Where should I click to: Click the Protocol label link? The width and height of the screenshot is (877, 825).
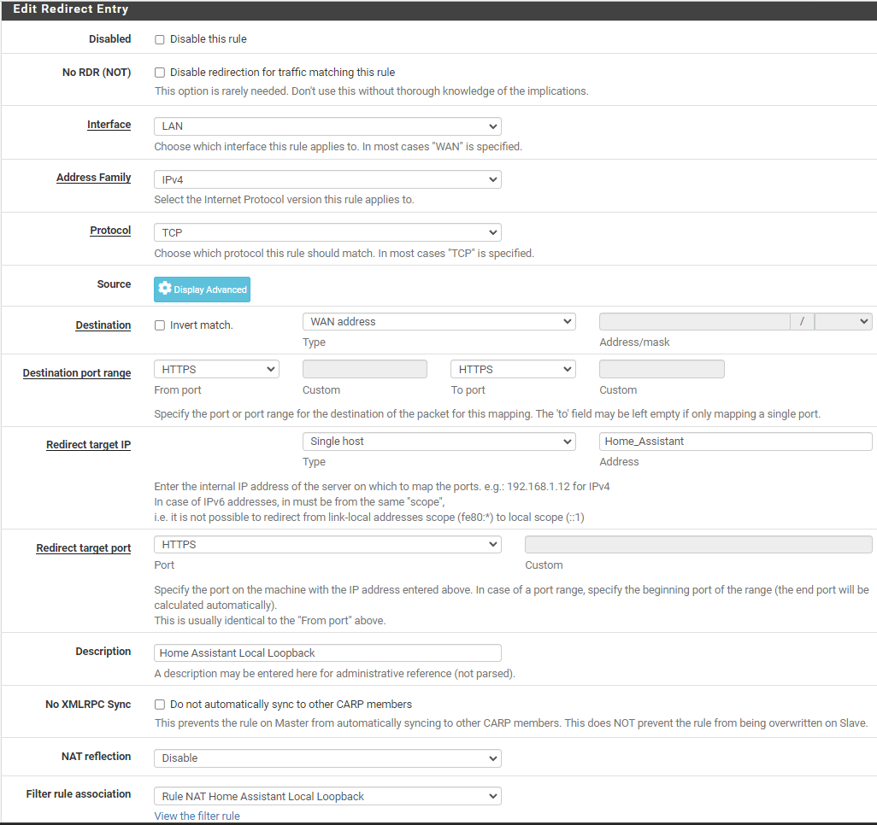click(110, 231)
